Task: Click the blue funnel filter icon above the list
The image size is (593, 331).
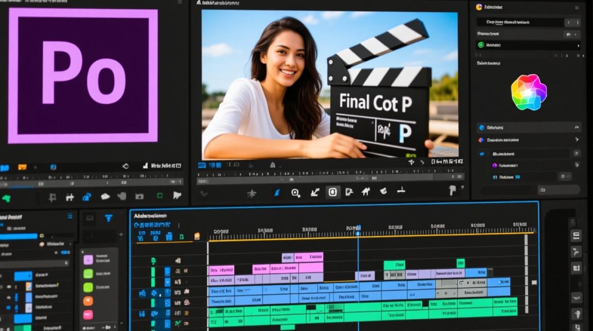Action: (109, 218)
